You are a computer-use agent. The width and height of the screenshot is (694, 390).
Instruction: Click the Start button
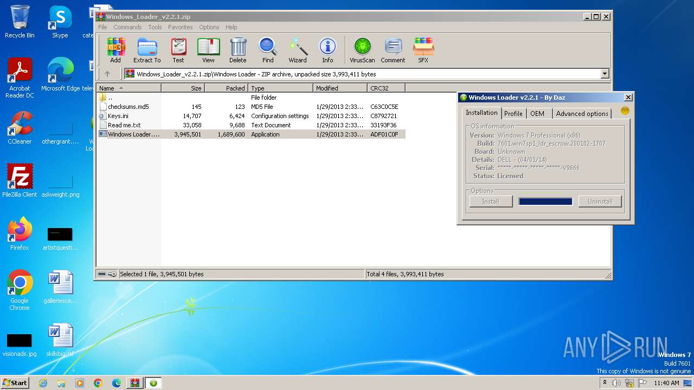pos(15,382)
